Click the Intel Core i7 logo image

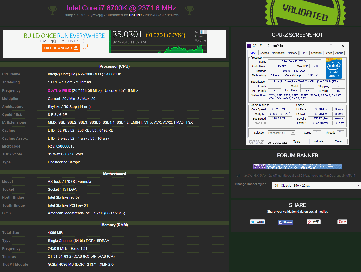[x=334, y=69]
